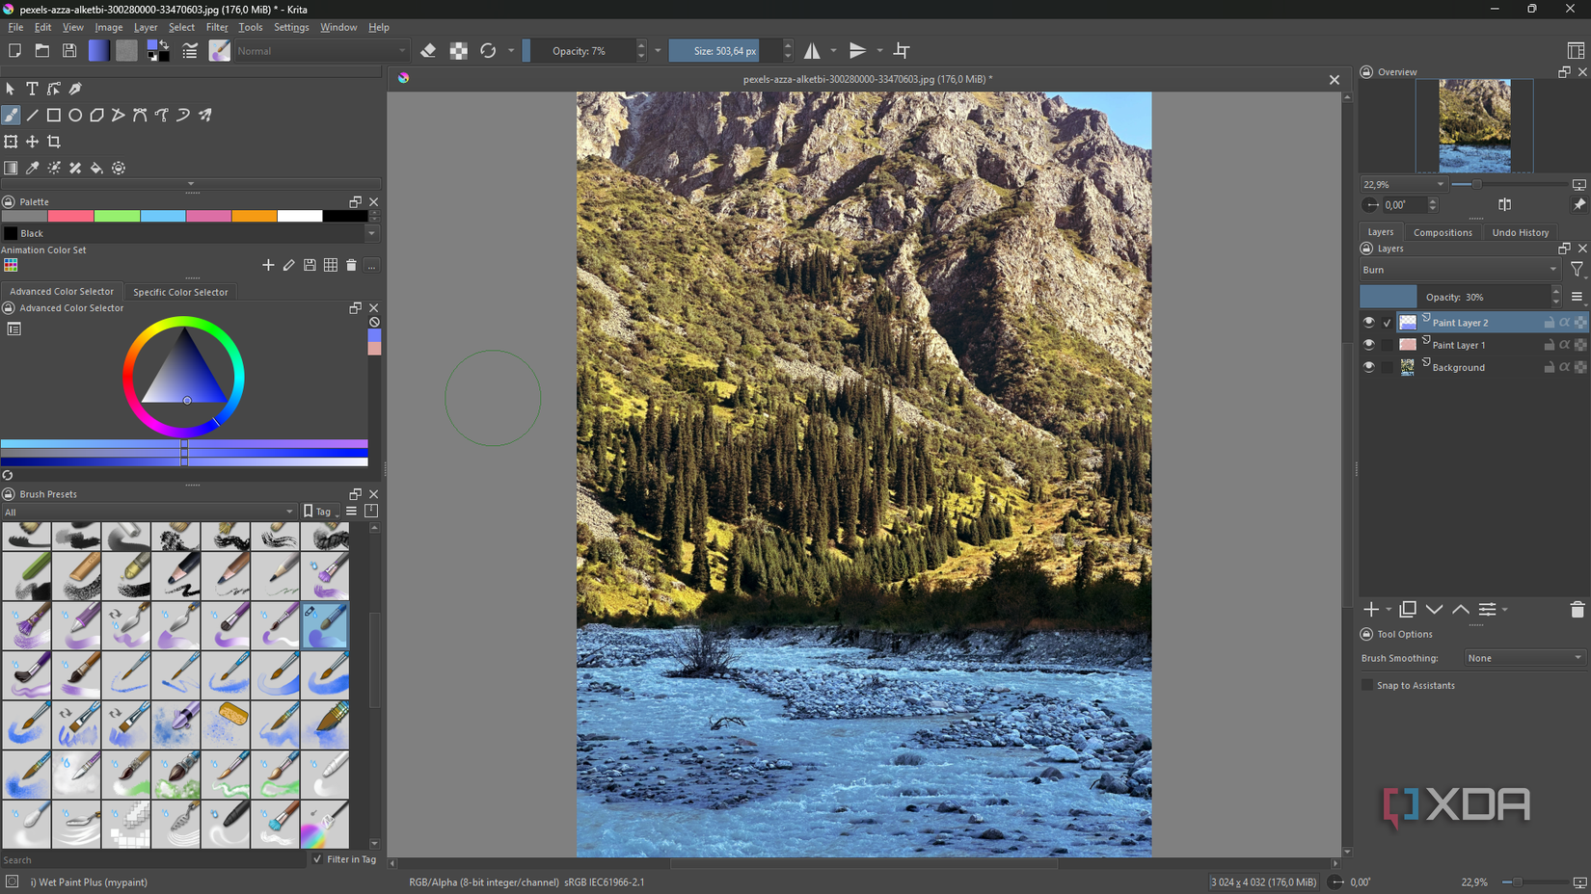This screenshot has width=1591, height=894.
Task: Select the Crop tool
Action: point(54,142)
